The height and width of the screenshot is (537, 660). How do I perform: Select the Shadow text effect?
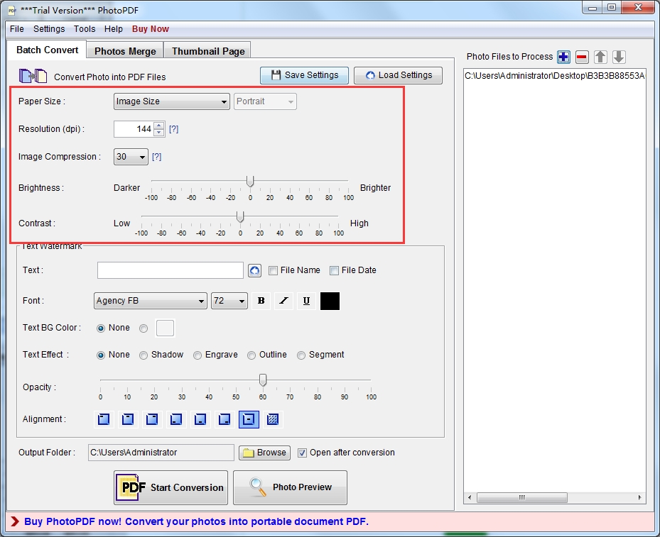pyautogui.click(x=144, y=355)
